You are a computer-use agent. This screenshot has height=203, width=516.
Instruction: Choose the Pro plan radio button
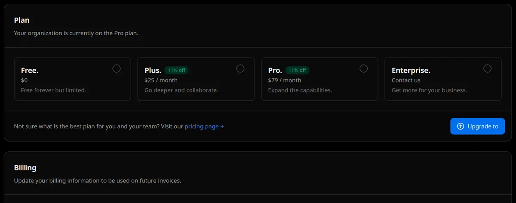point(364,69)
